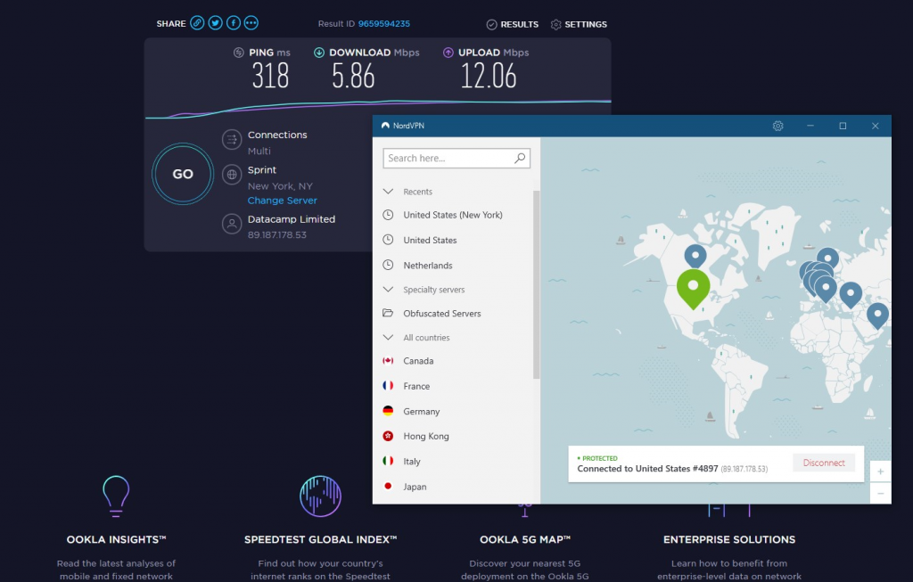Collapse Specialty servers section

[388, 290]
